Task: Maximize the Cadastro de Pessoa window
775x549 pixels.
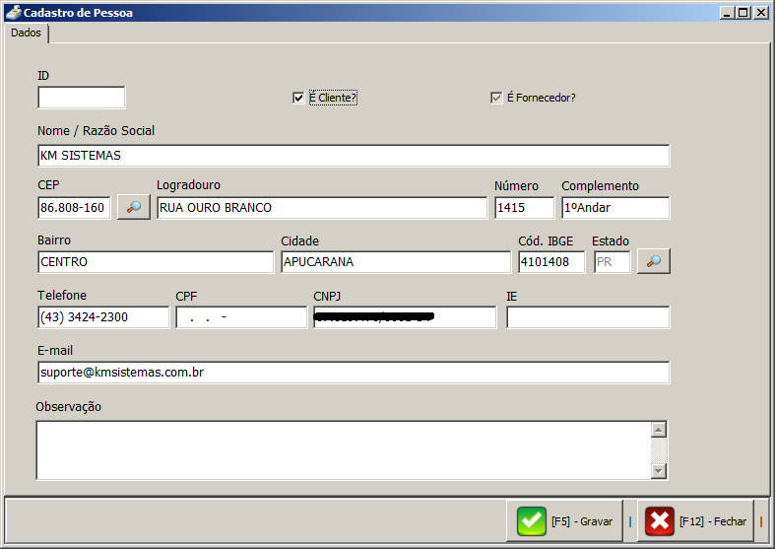Action: pyautogui.click(x=743, y=13)
